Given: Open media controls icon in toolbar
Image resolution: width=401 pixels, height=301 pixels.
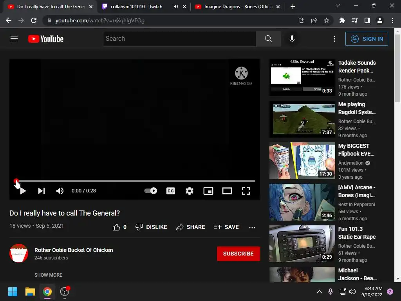Looking at the screenshot, I should 354,20.
